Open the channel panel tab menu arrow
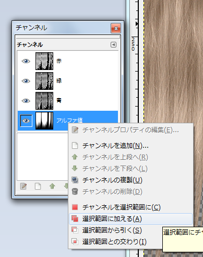The height and width of the screenshot is (257, 203). pyautogui.click(x=113, y=45)
